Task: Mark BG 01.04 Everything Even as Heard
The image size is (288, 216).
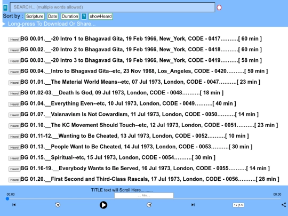Action: (x=14, y=104)
